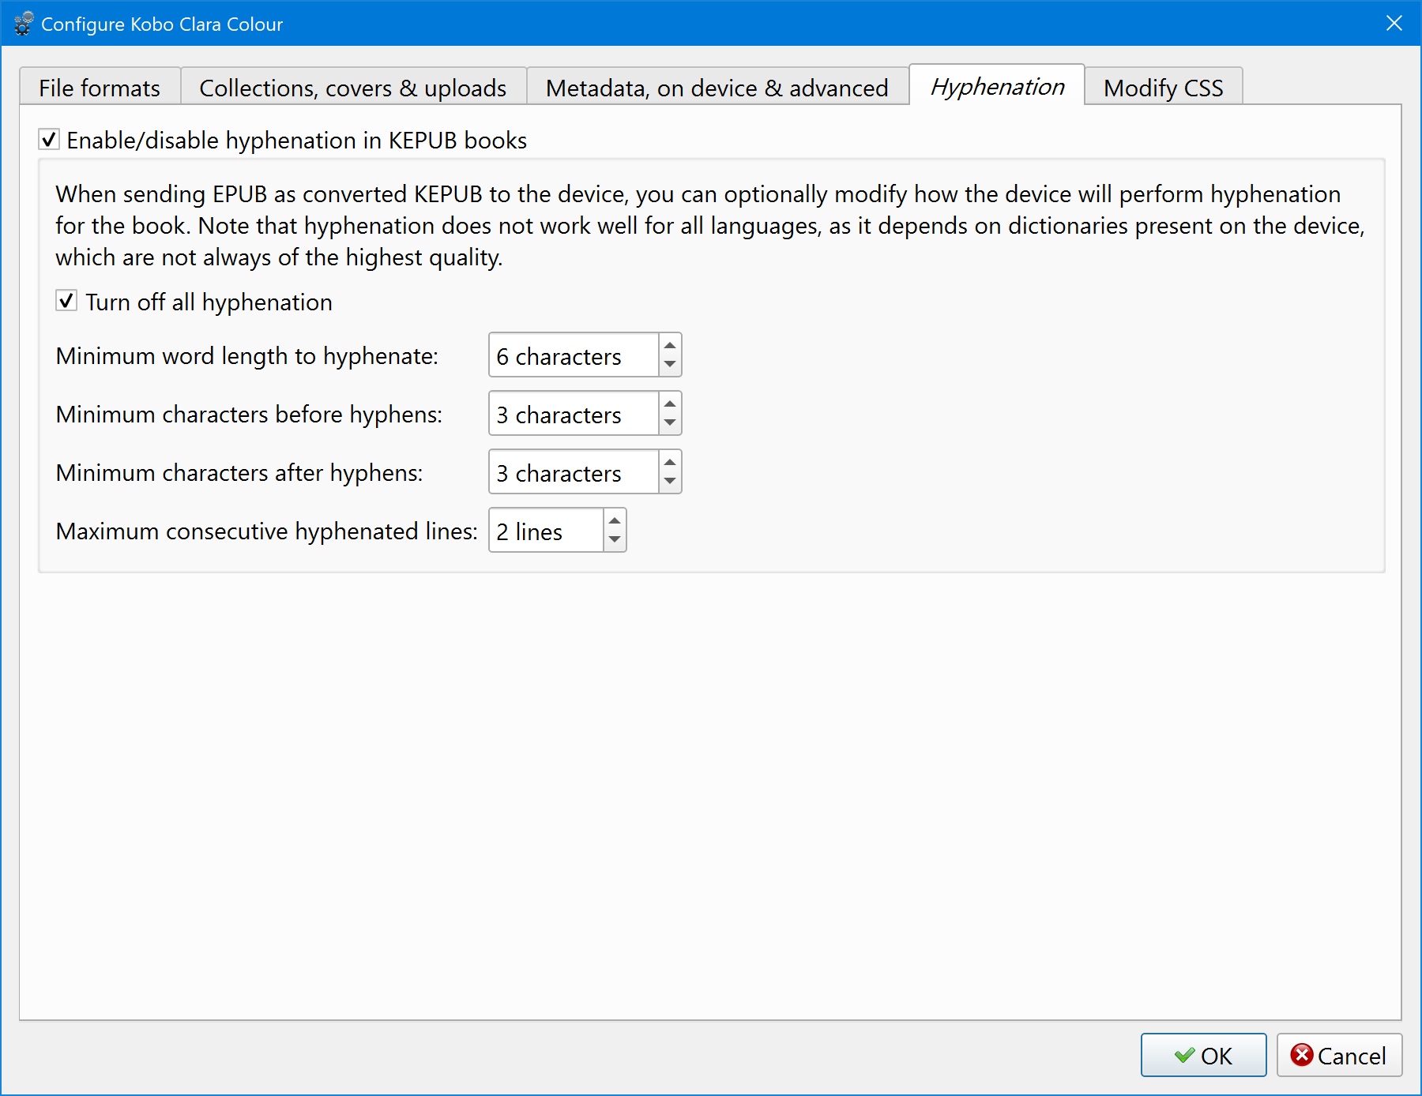Click the calibre gear icon in title bar
This screenshot has width=1422, height=1096.
point(24,24)
